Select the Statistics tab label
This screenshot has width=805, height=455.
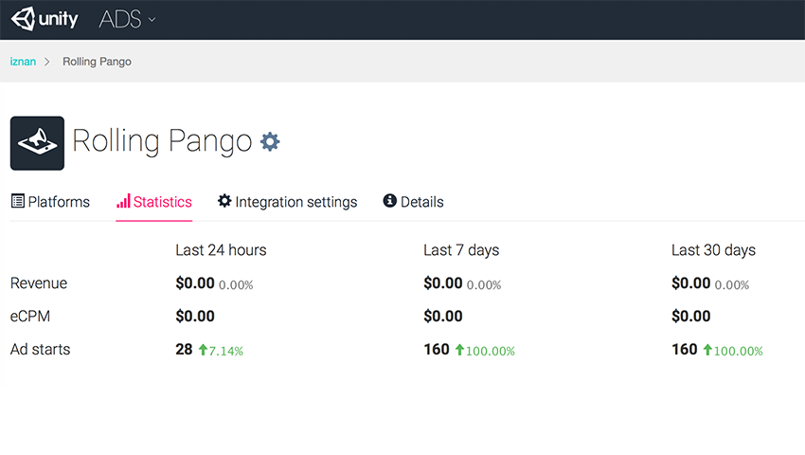point(162,202)
